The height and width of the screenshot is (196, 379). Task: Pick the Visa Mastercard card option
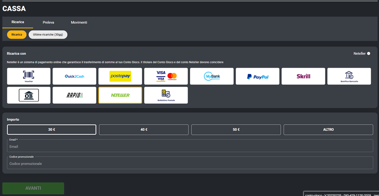pos(166,76)
